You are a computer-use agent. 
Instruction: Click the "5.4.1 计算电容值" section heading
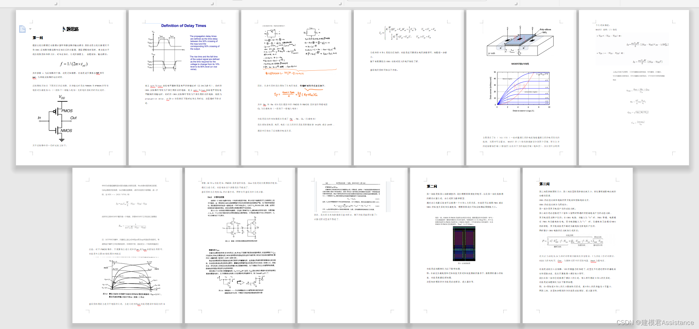(216, 197)
